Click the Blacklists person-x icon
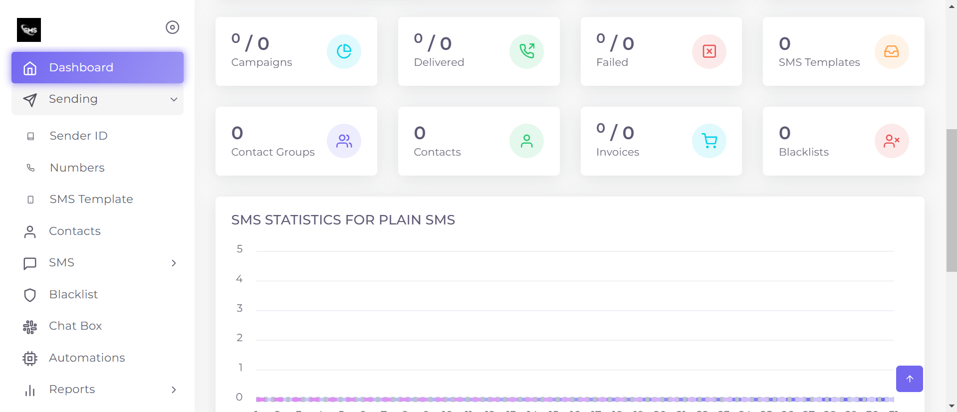Viewport: 957px width, 412px height. (x=892, y=141)
